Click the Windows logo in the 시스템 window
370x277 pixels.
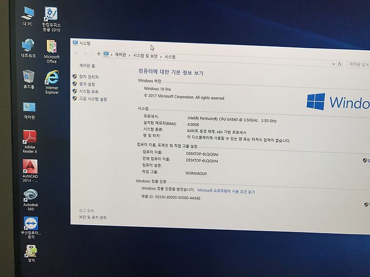coord(316,102)
